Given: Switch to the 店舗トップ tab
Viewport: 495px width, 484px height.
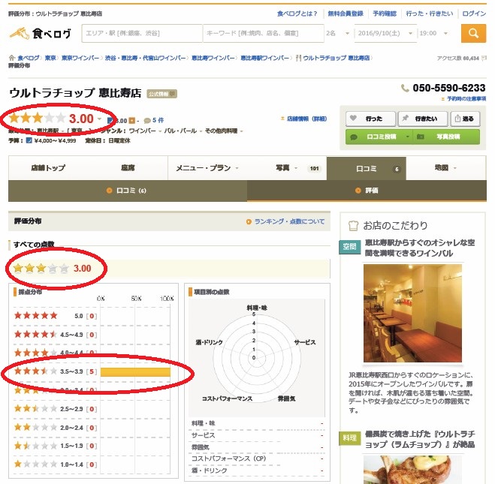Looking at the screenshot, I should [x=48, y=168].
